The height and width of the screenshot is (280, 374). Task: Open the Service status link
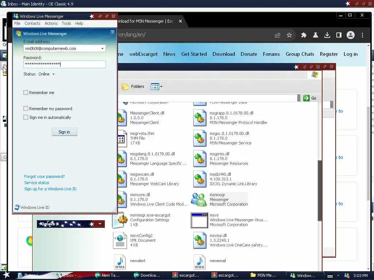(37, 183)
